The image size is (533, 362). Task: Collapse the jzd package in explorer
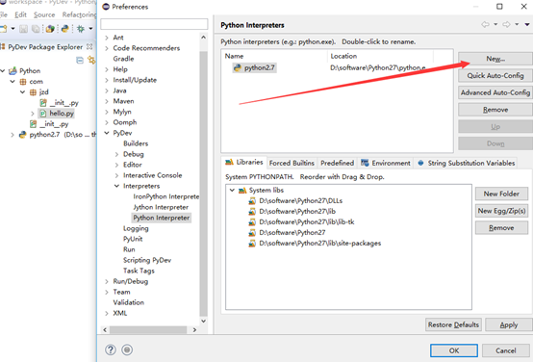(x=22, y=91)
